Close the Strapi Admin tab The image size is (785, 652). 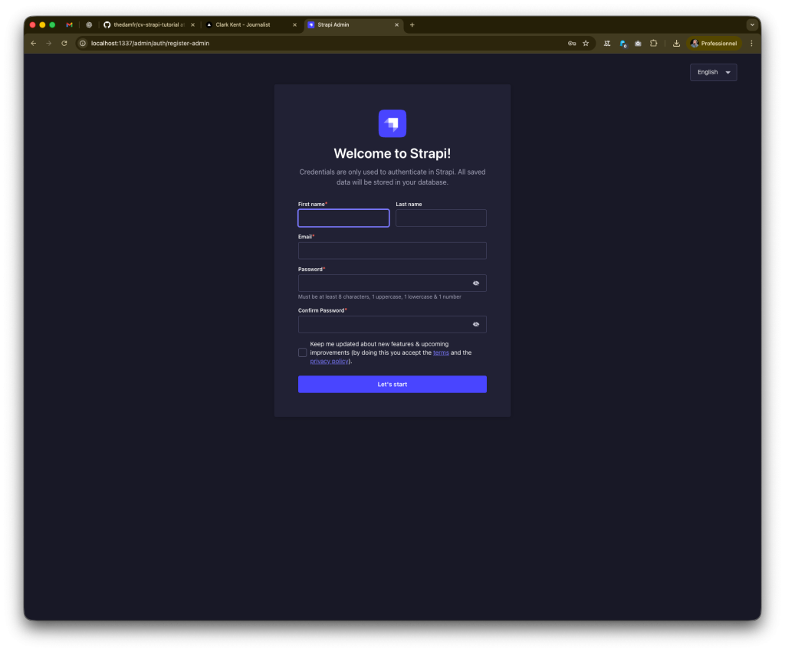[x=396, y=25]
